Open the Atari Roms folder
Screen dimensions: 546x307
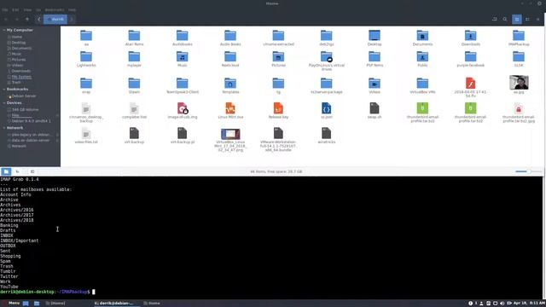click(x=134, y=38)
